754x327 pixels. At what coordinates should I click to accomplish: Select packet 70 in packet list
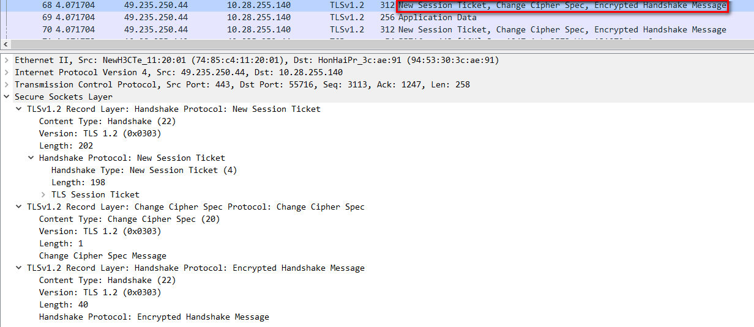pos(245,29)
